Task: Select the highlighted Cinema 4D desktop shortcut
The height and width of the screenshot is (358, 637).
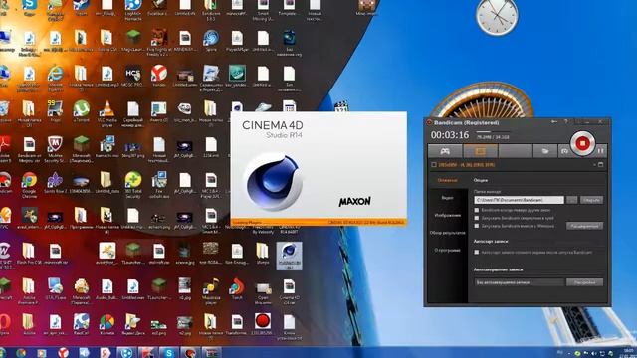Action: click(x=289, y=256)
